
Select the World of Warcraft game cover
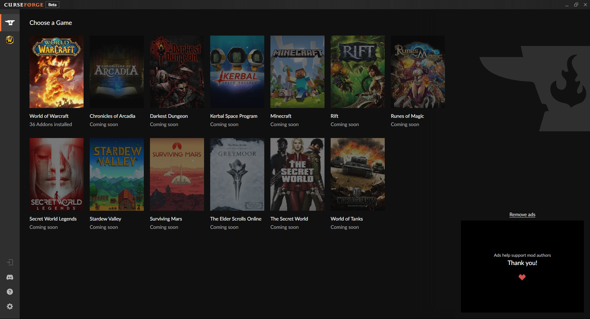57,72
